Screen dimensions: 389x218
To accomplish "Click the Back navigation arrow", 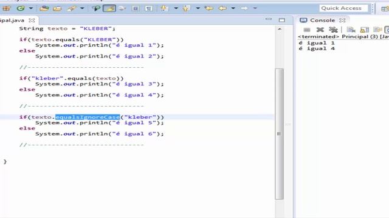I will point(222,8).
